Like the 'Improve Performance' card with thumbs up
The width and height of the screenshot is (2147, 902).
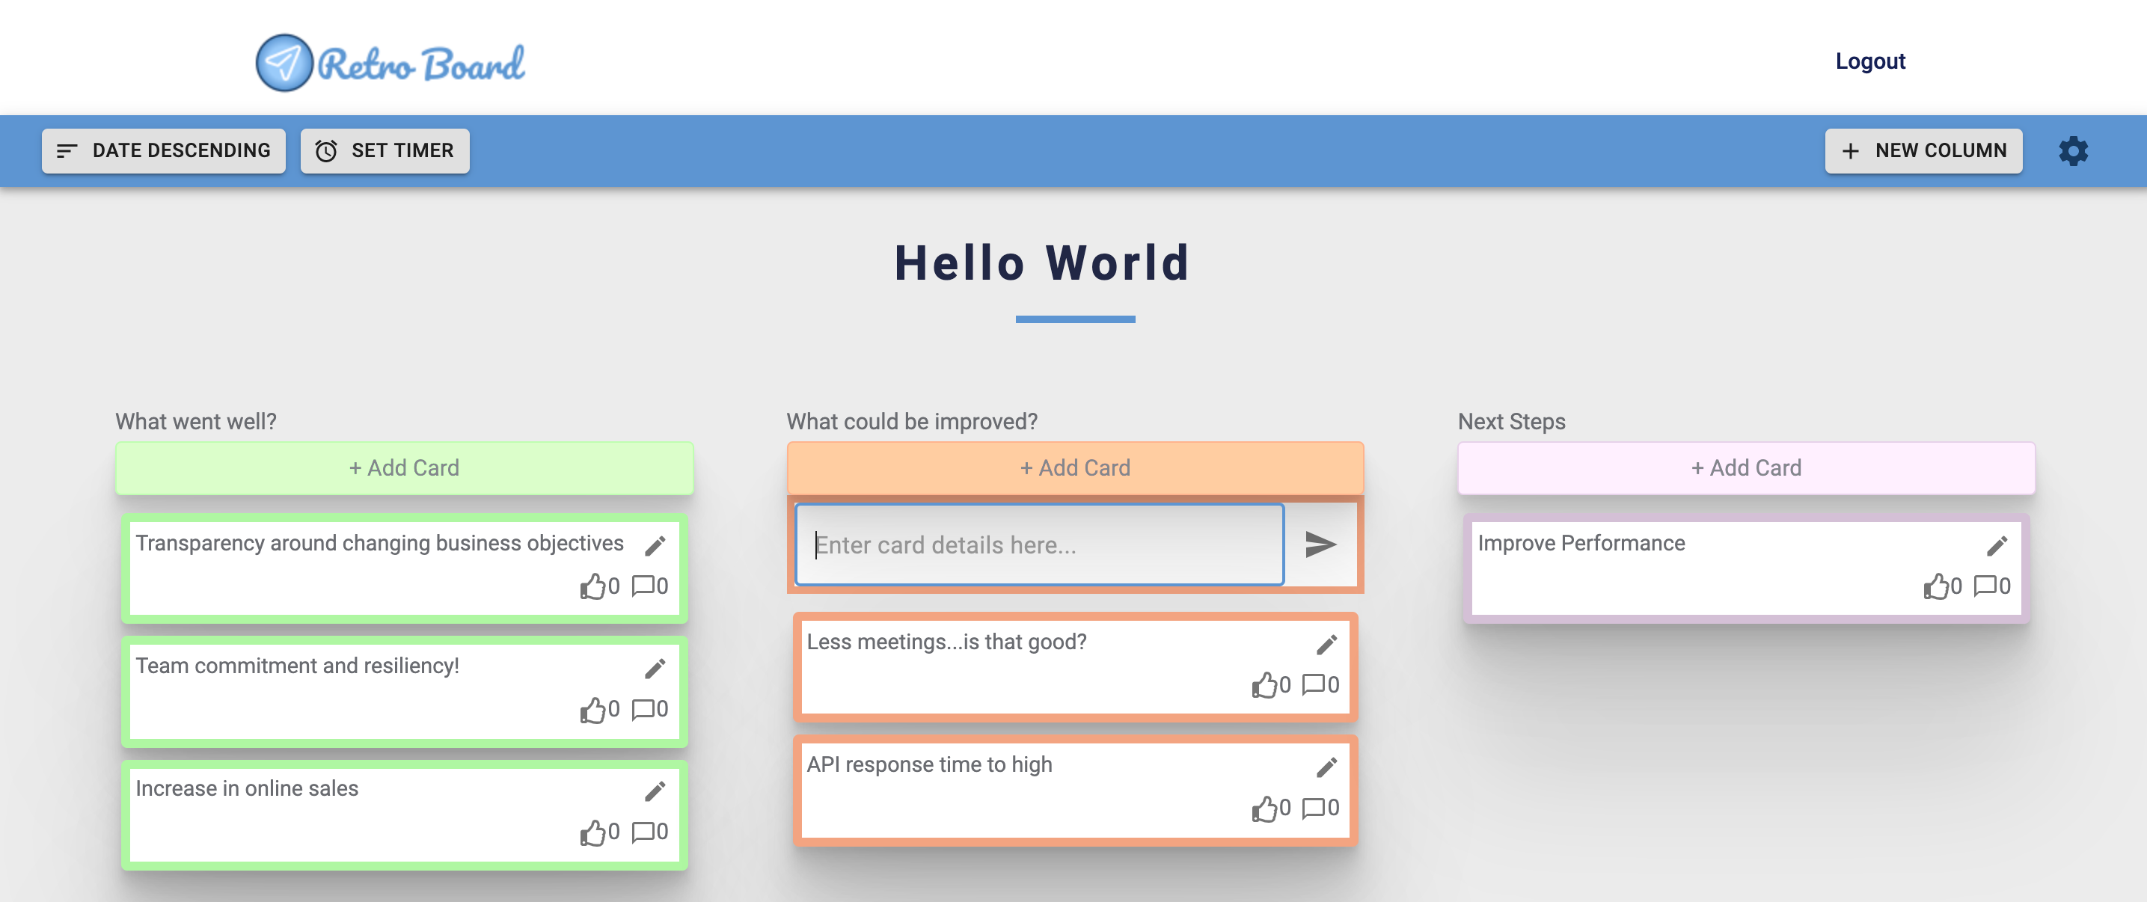point(1935,587)
